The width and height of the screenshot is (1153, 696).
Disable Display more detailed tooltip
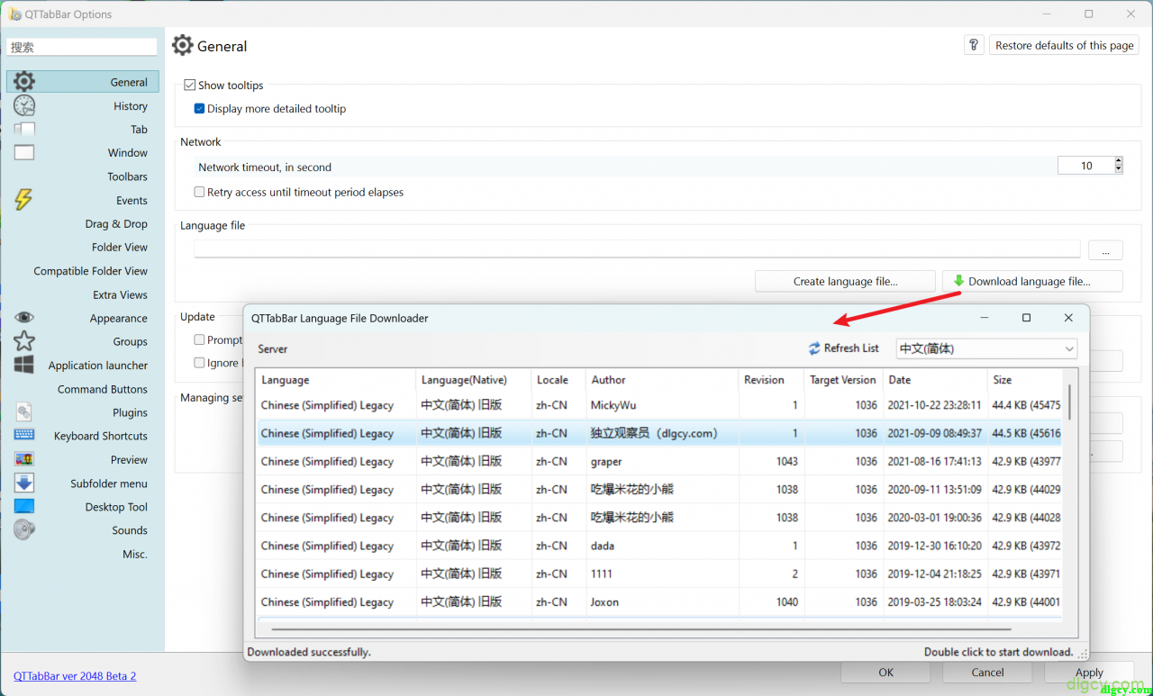click(200, 109)
